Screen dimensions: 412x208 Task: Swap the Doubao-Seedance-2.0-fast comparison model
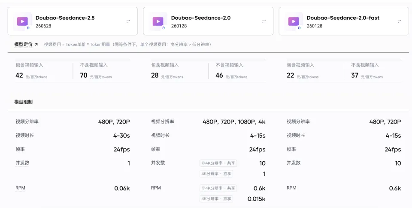[400, 21]
